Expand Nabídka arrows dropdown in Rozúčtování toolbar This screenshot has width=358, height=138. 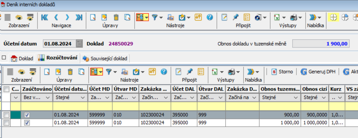257,72
